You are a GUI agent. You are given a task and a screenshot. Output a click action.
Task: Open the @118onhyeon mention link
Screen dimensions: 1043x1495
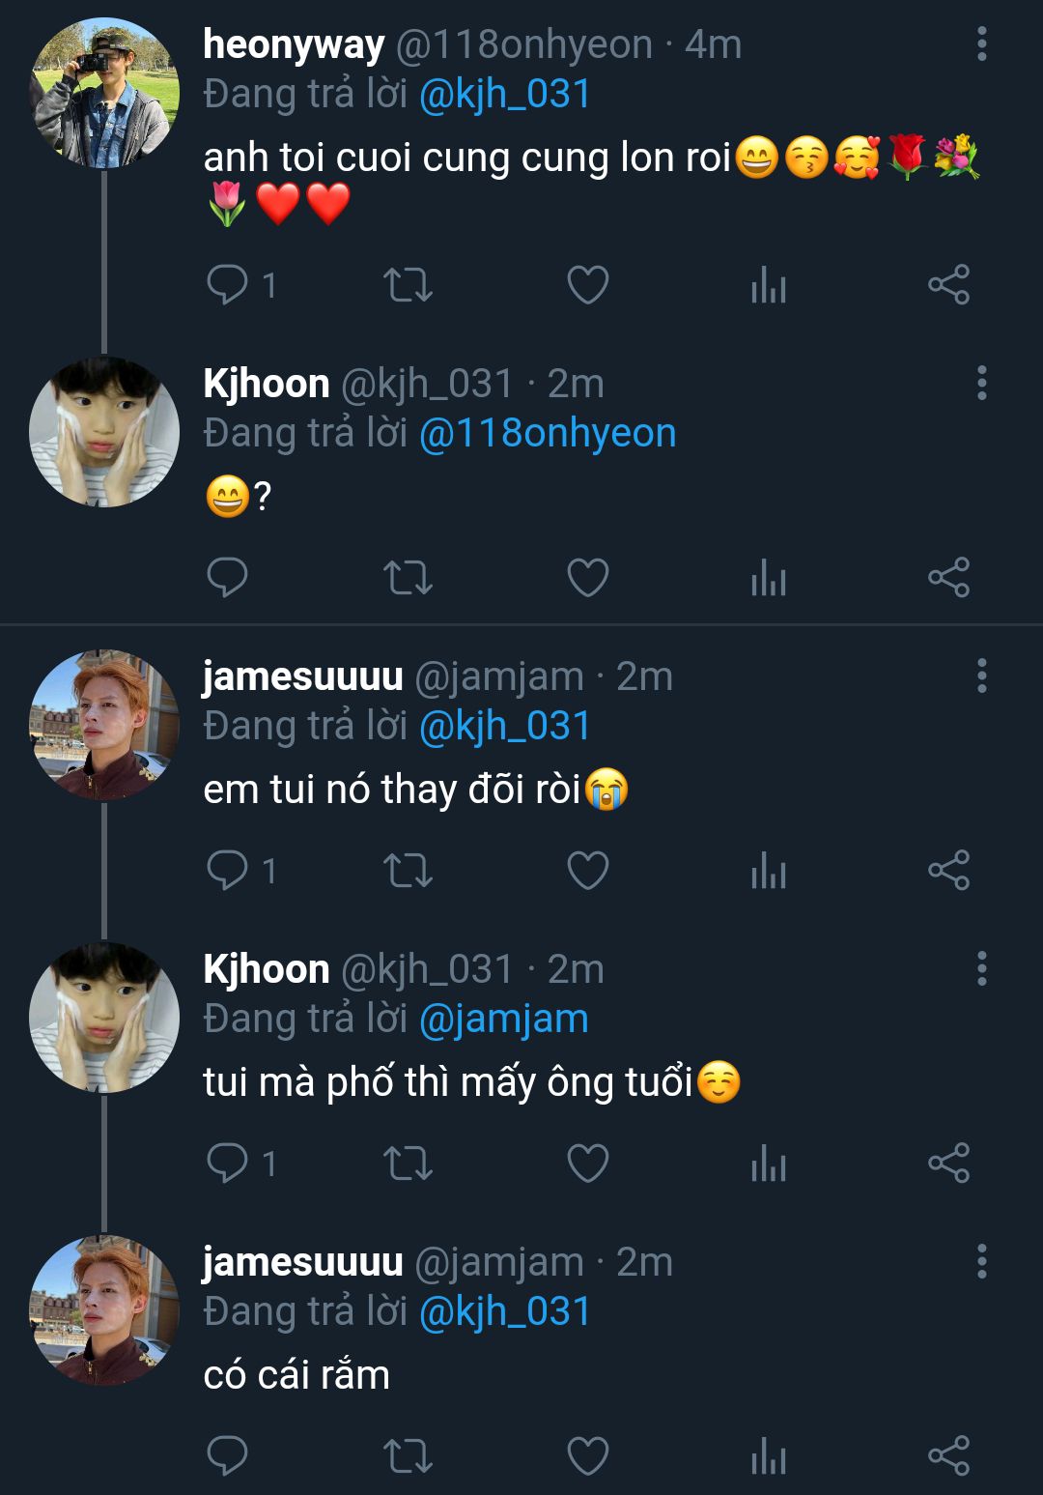[548, 433]
